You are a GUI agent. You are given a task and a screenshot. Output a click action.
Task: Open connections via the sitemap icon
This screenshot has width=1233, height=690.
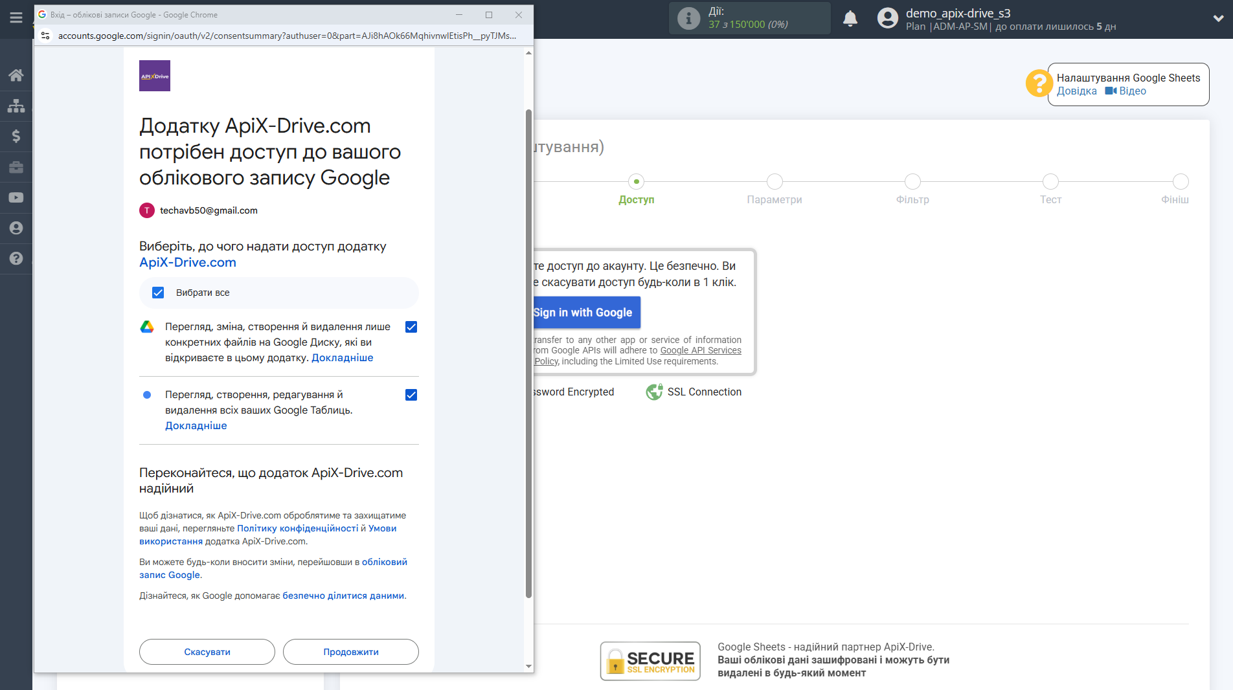[16, 106]
